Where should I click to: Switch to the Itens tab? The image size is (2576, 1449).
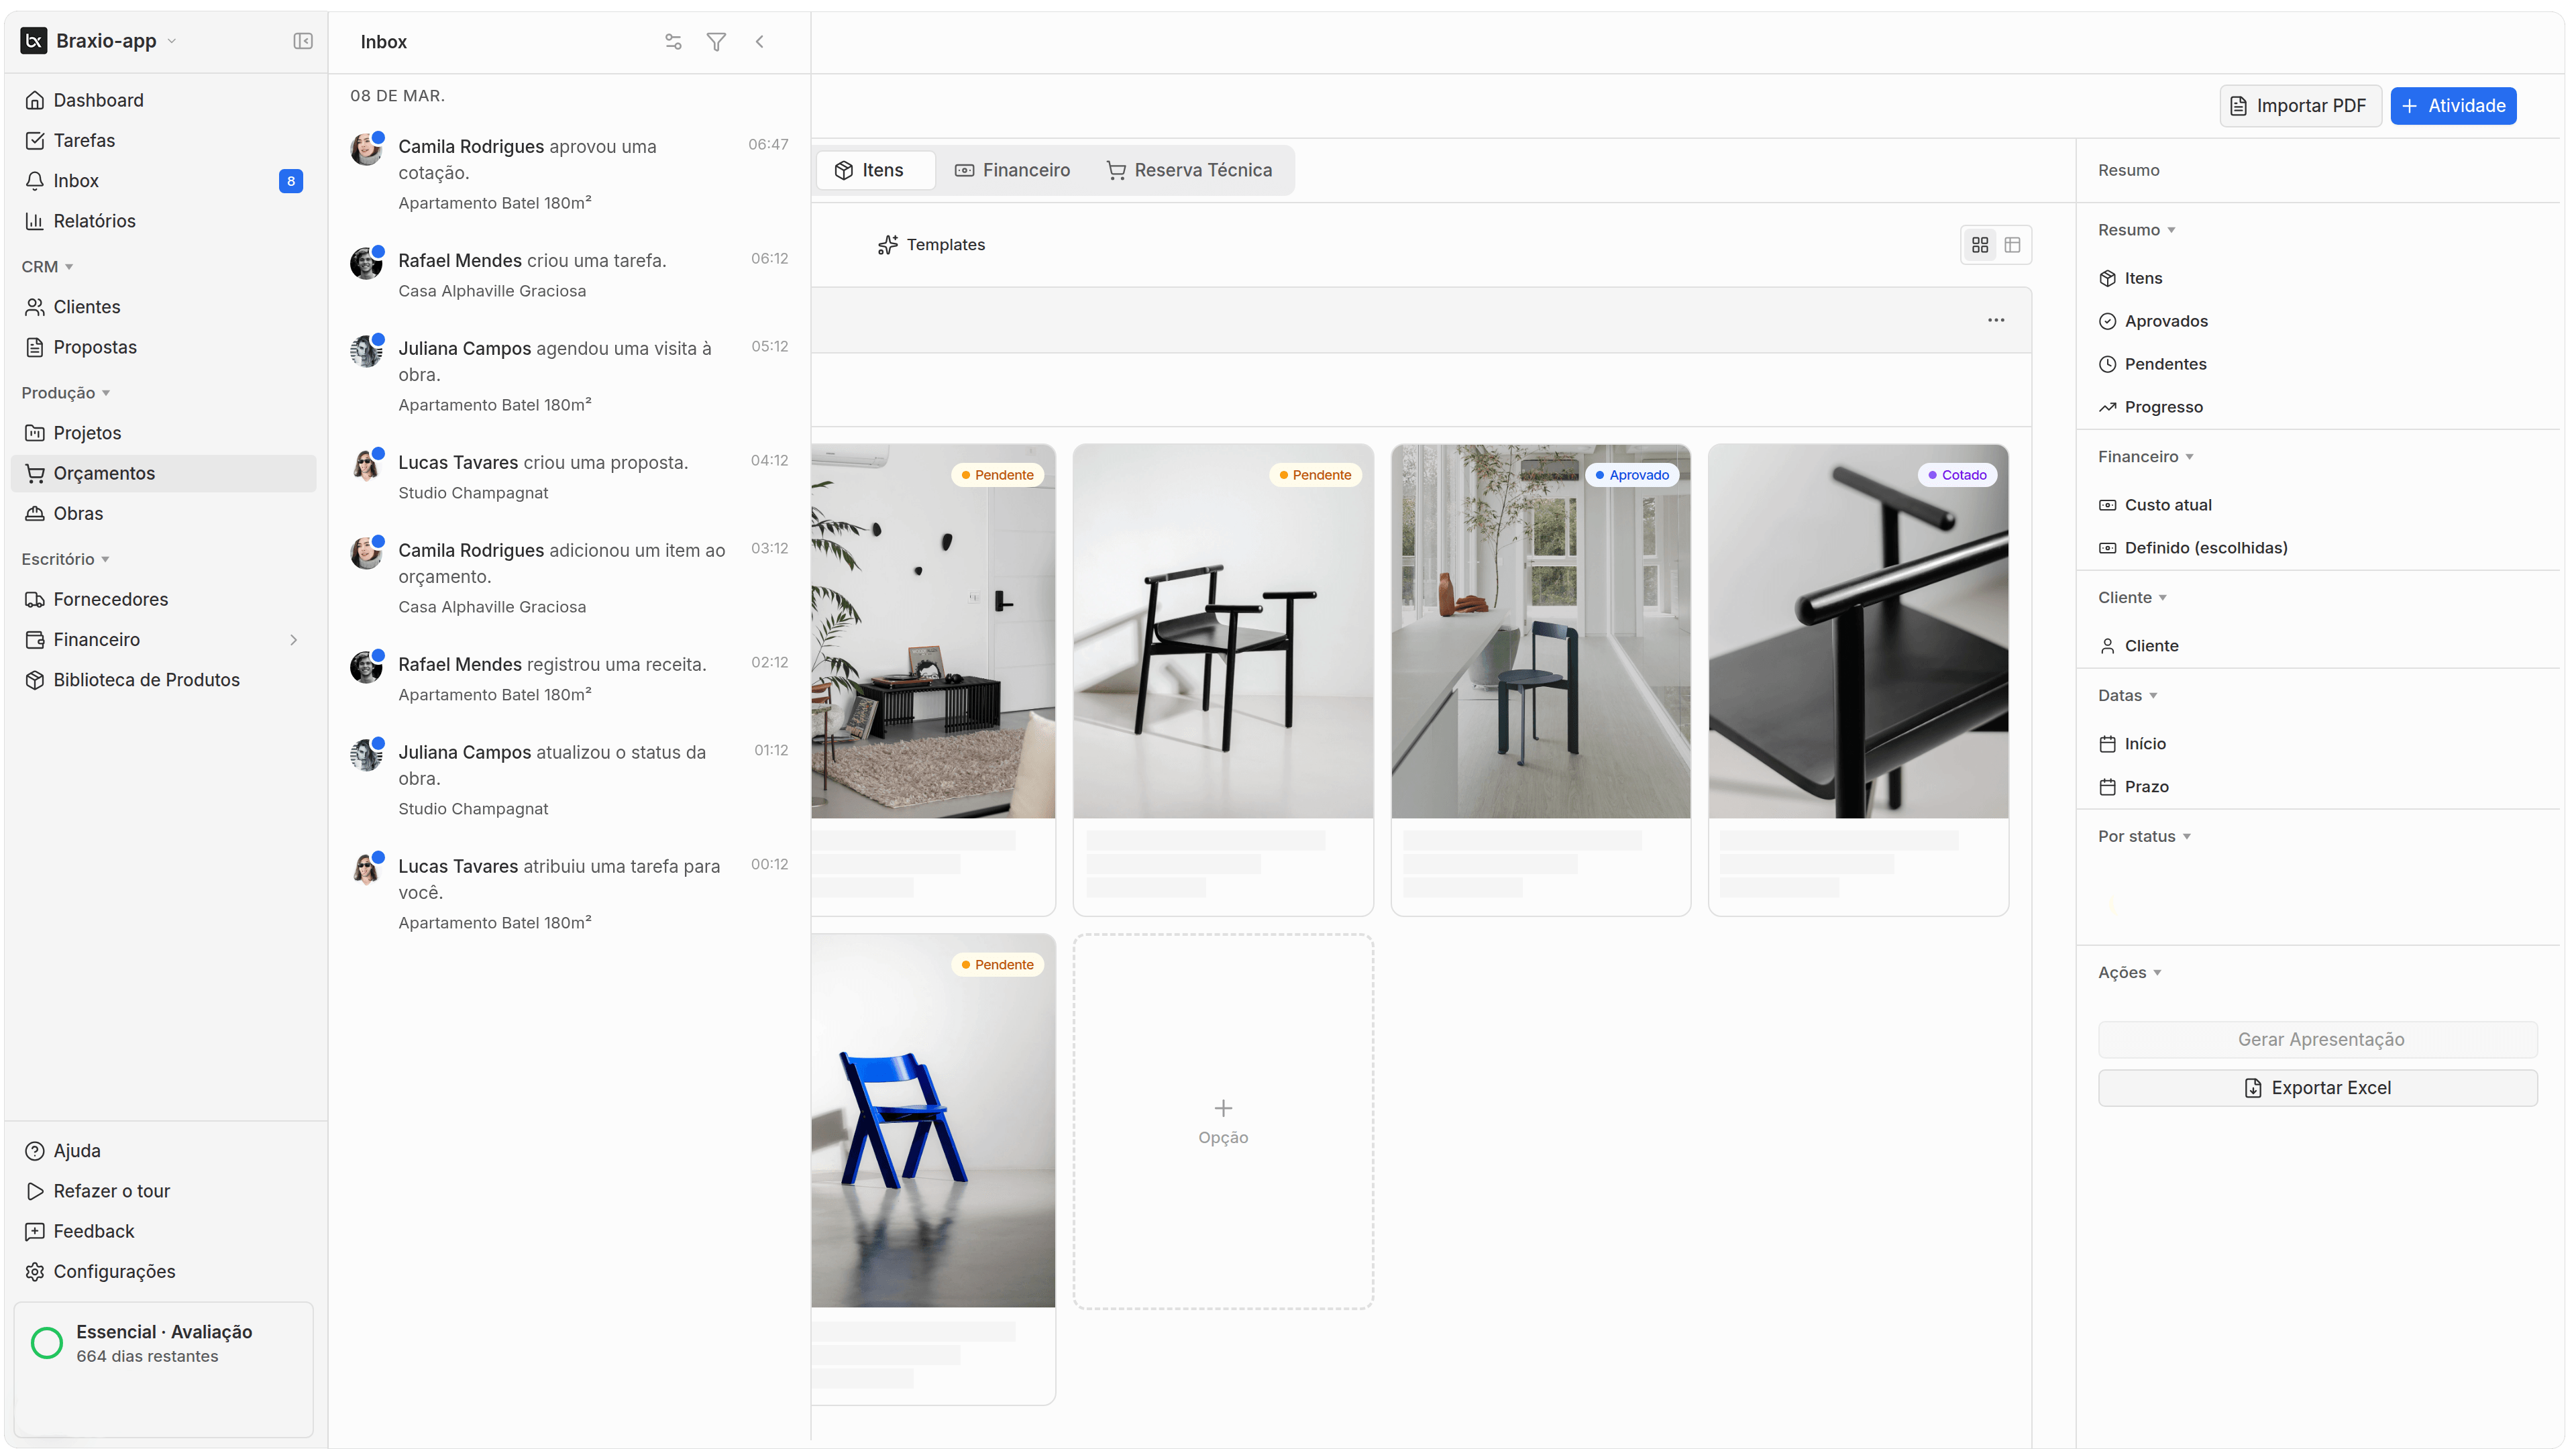(x=876, y=170)
